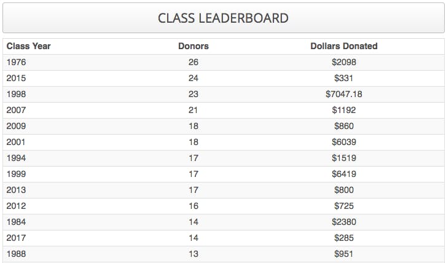This screenshot has width=446, height=263.
Task: Click the 2015 class year cell
Action: pos(17,78)
